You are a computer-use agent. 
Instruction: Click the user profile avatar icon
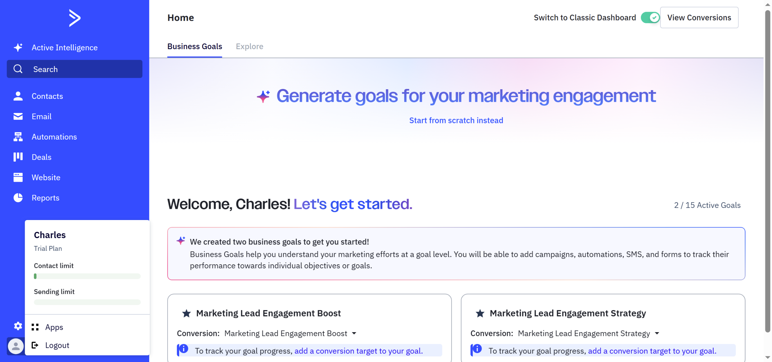click(x=16, y=346)
